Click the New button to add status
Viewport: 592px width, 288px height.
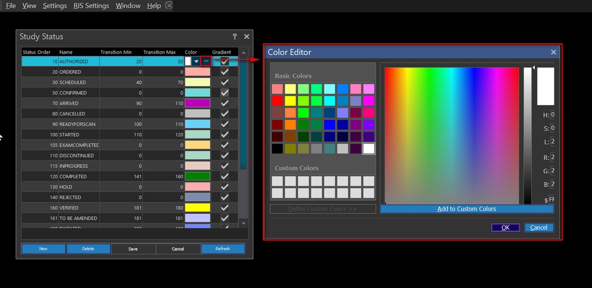43,249
